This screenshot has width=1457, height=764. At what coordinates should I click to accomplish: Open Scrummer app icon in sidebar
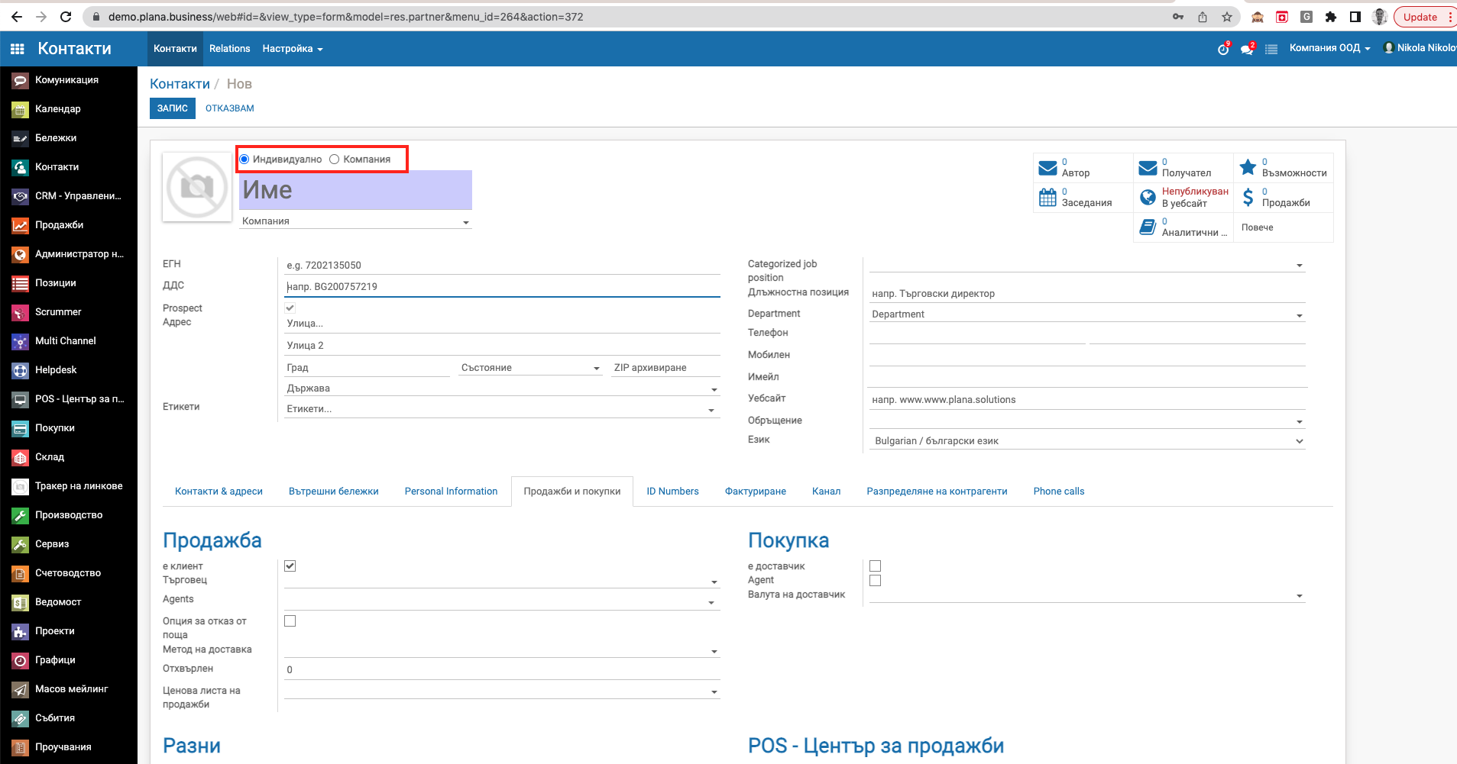(x=20, y=312)
